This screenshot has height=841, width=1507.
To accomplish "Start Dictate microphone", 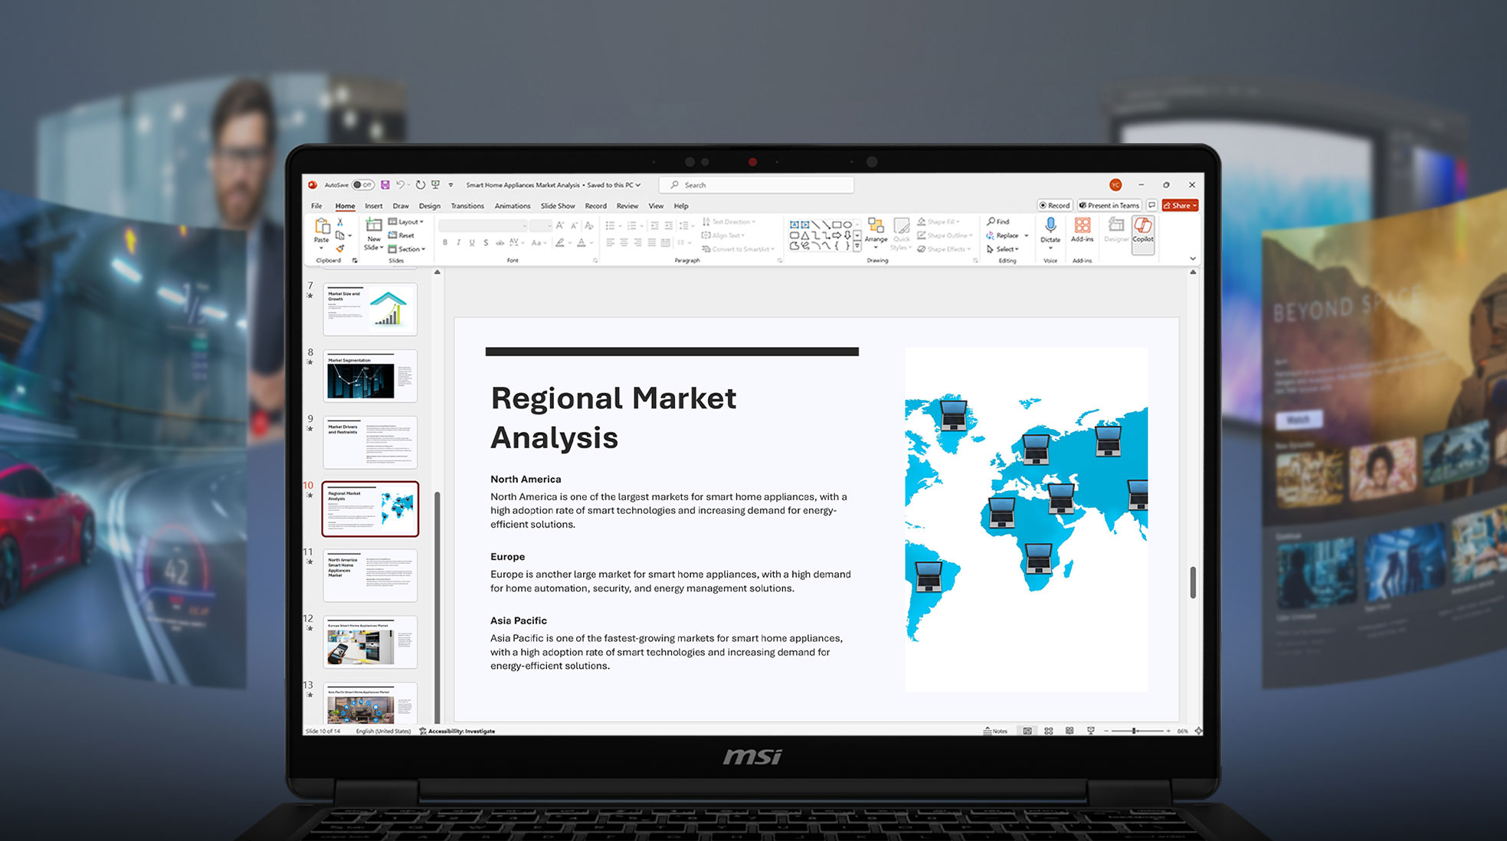I will point(1050,225).
